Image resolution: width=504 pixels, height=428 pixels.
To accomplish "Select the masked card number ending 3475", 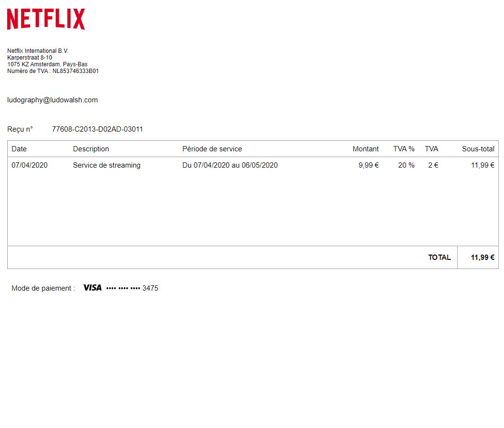I will pos(132,288).
